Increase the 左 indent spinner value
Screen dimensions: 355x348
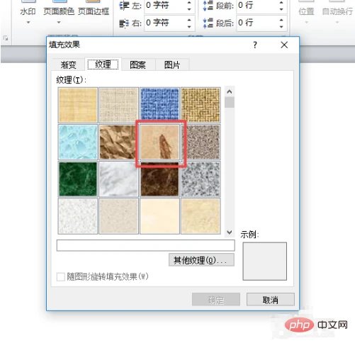189,2
